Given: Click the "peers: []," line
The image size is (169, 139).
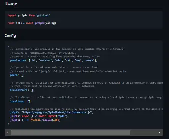Looking at the screenshot, I should tap(17, 75).
